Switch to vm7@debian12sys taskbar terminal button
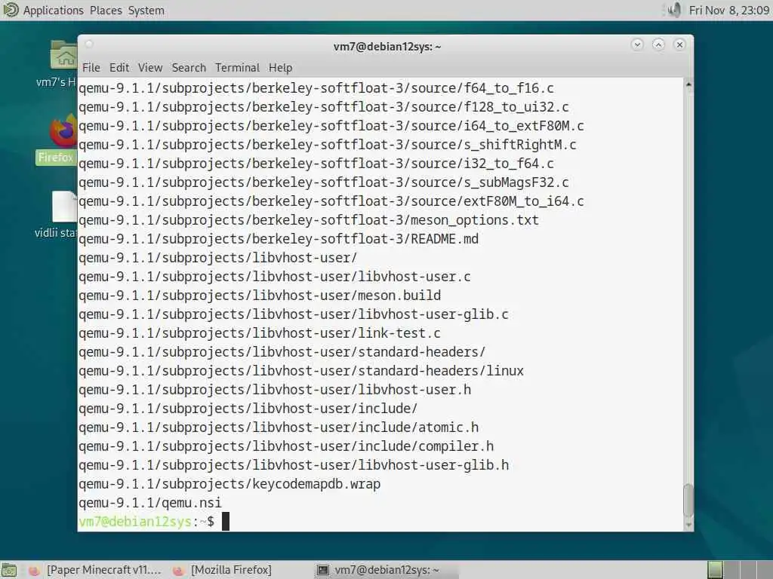This screenshot has width=773, height=579. click(x=386, y=570)
